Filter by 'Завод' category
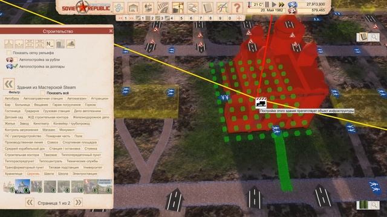 tap(24, 124)
